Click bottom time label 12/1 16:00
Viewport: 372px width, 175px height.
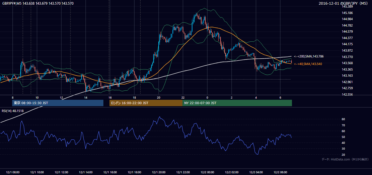pos(110,172)
